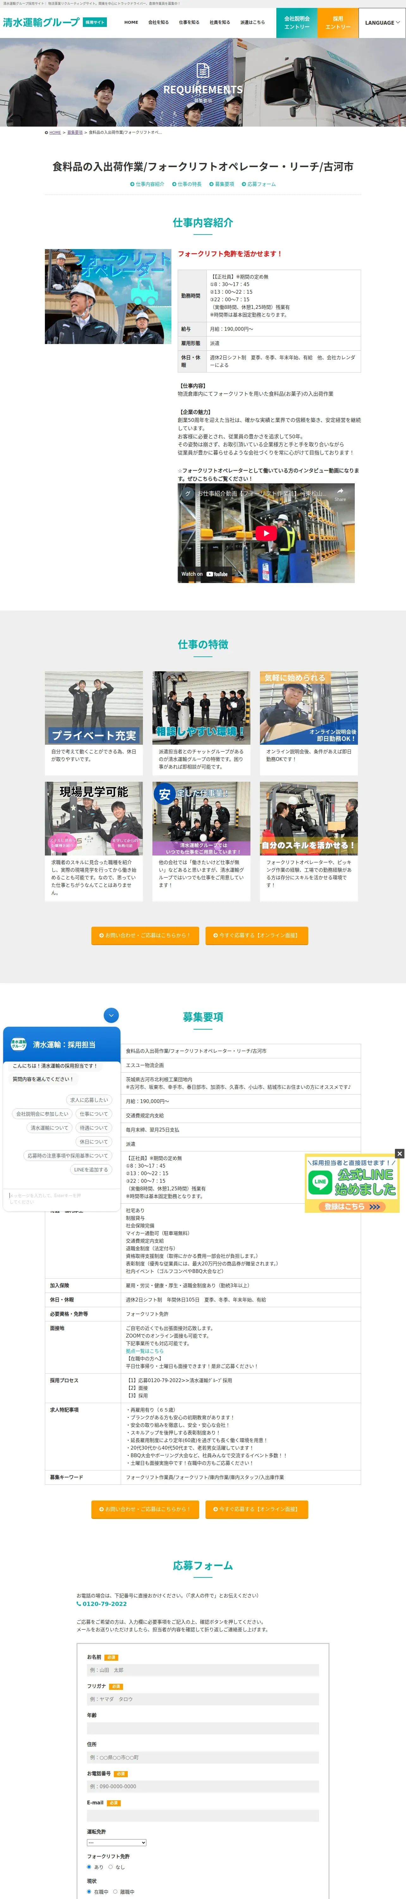Open the 相談しやすい環境 feature image

[201, 707]
